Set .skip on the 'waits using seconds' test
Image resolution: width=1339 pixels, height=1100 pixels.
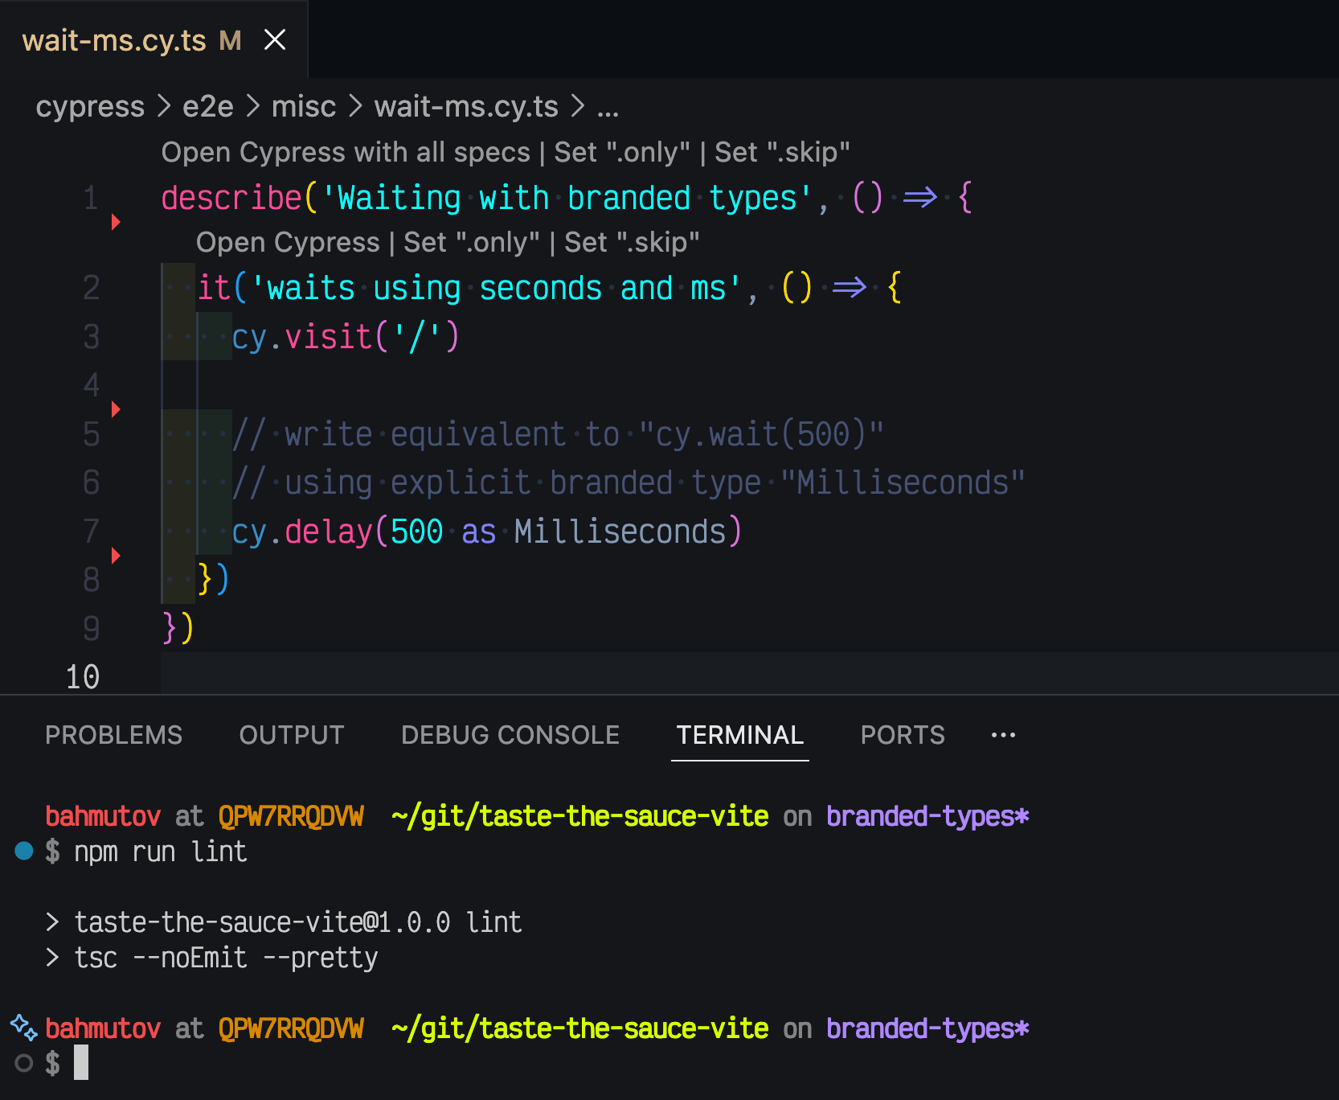632,242
